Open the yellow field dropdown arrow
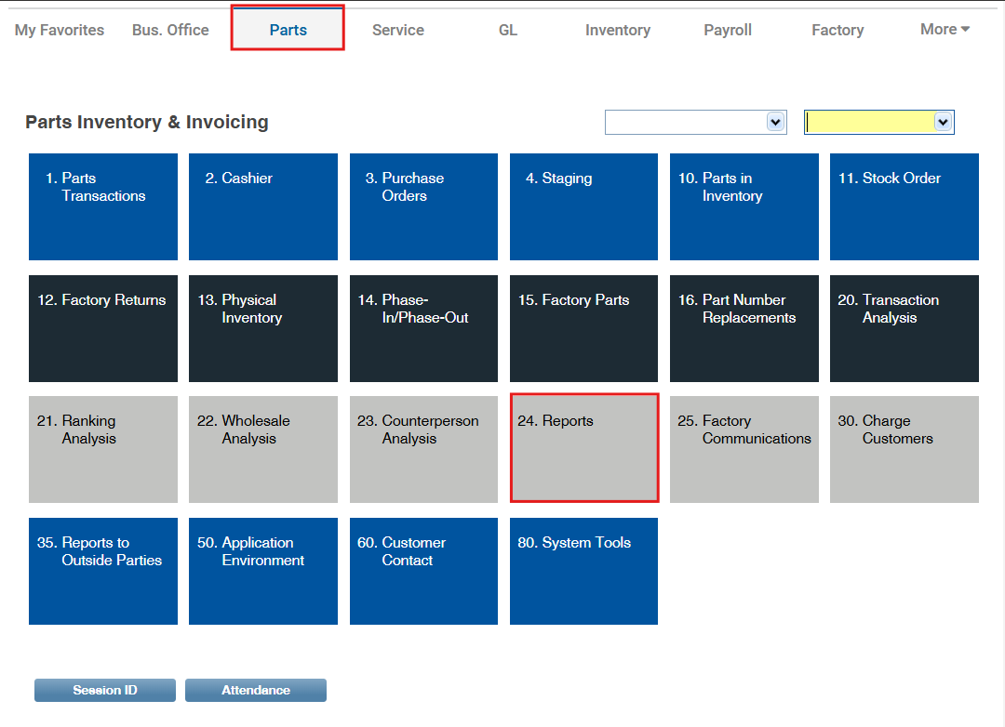 pyautogui.click(x=943, y=123)
